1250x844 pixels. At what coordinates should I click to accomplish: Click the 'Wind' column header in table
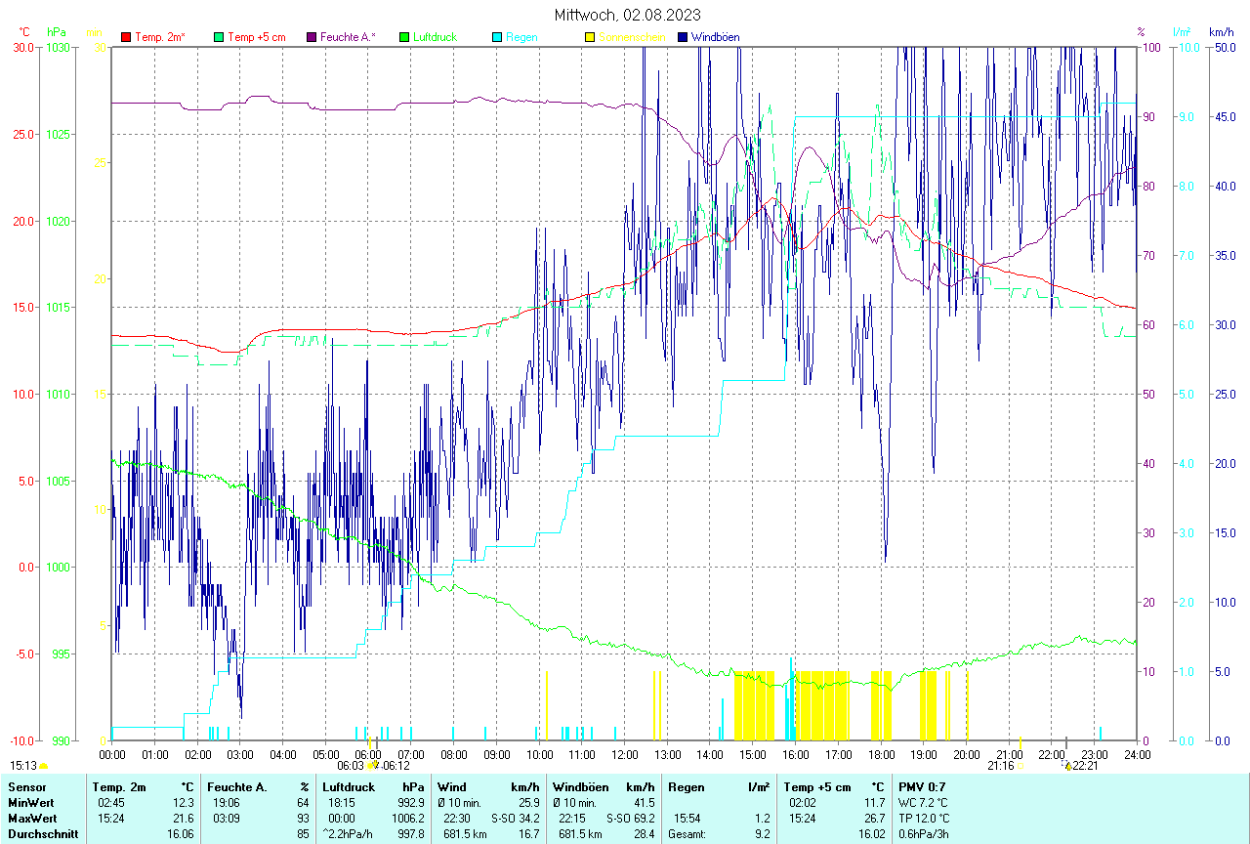pyautogui.click(x=451, y=786)
